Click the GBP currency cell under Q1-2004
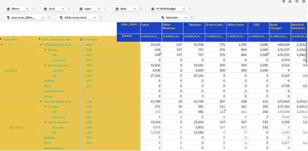This screenshot has height=151, width=308. [89, 55]
